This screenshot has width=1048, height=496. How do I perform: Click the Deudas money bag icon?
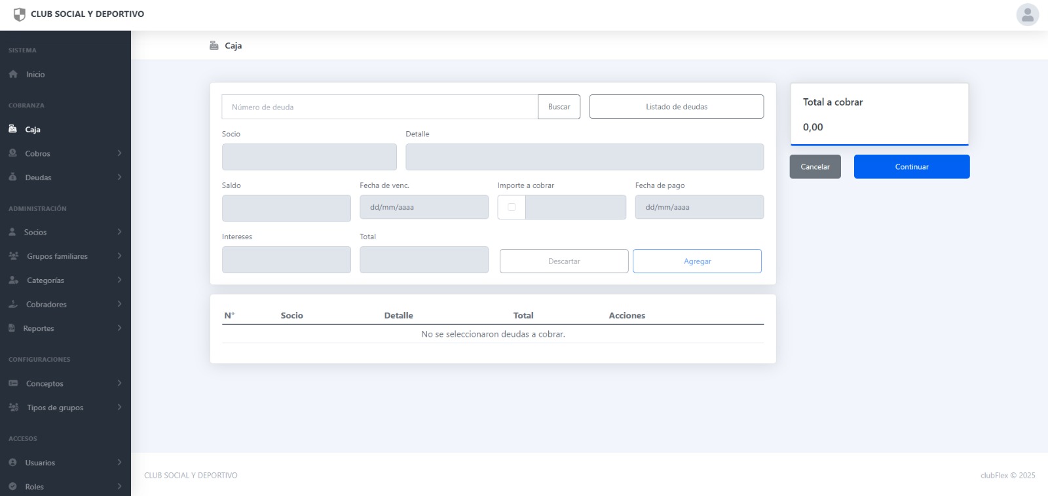tap(12, 177)
